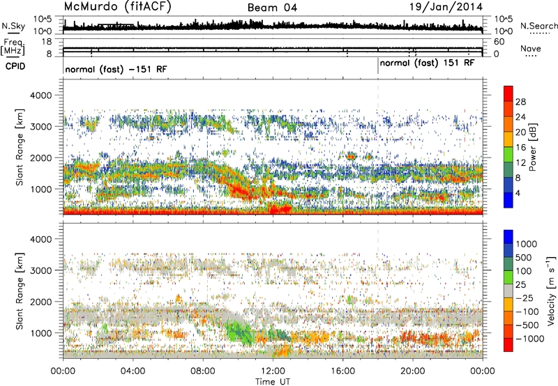
Task: Select the Freq. [MHz] axis label
Action: [13, 47]
